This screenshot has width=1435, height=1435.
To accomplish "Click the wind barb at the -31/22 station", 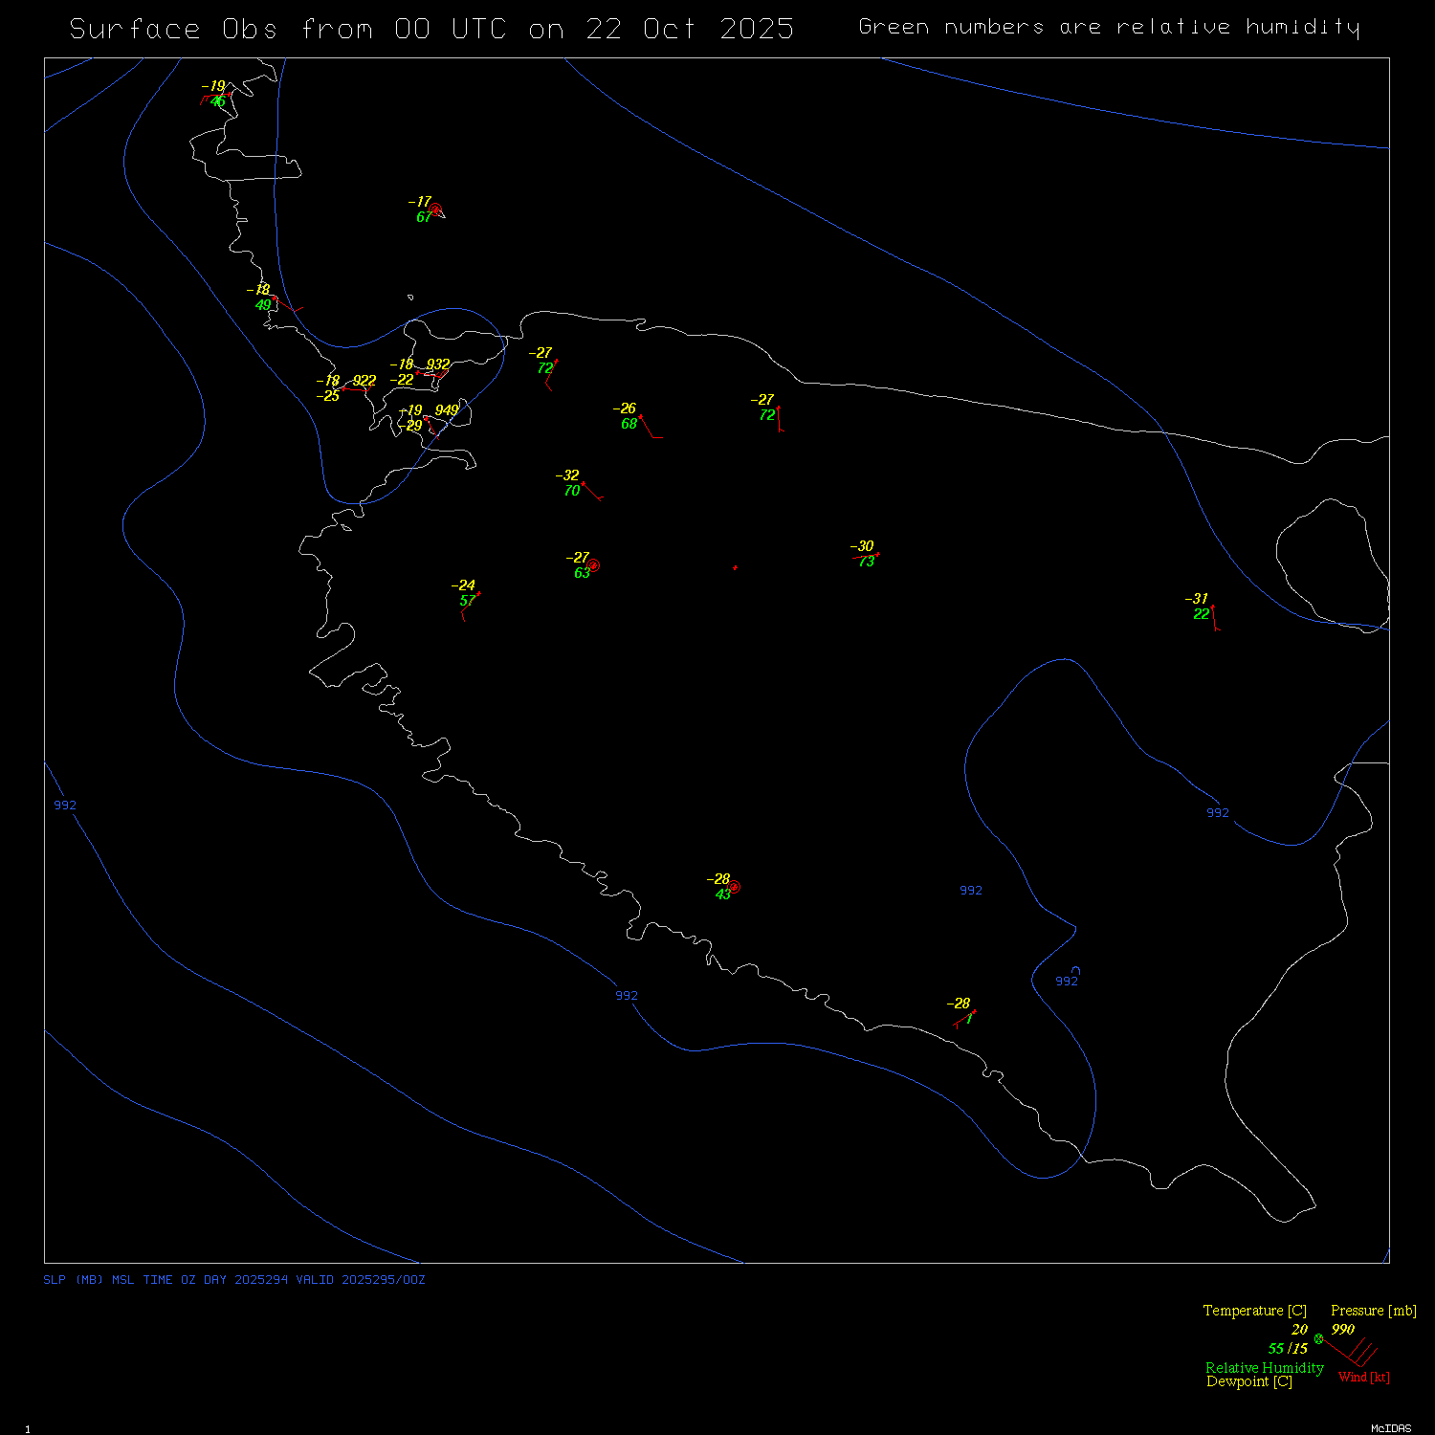I will coord(1215,619).
